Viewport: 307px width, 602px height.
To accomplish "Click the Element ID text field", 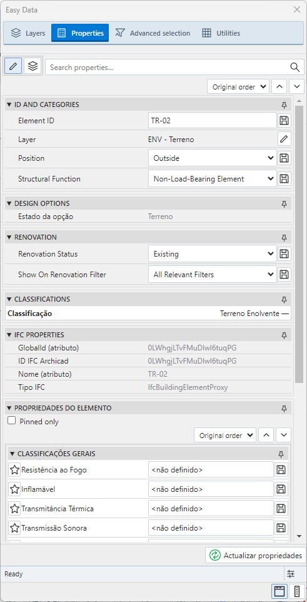I will (212, 121).
